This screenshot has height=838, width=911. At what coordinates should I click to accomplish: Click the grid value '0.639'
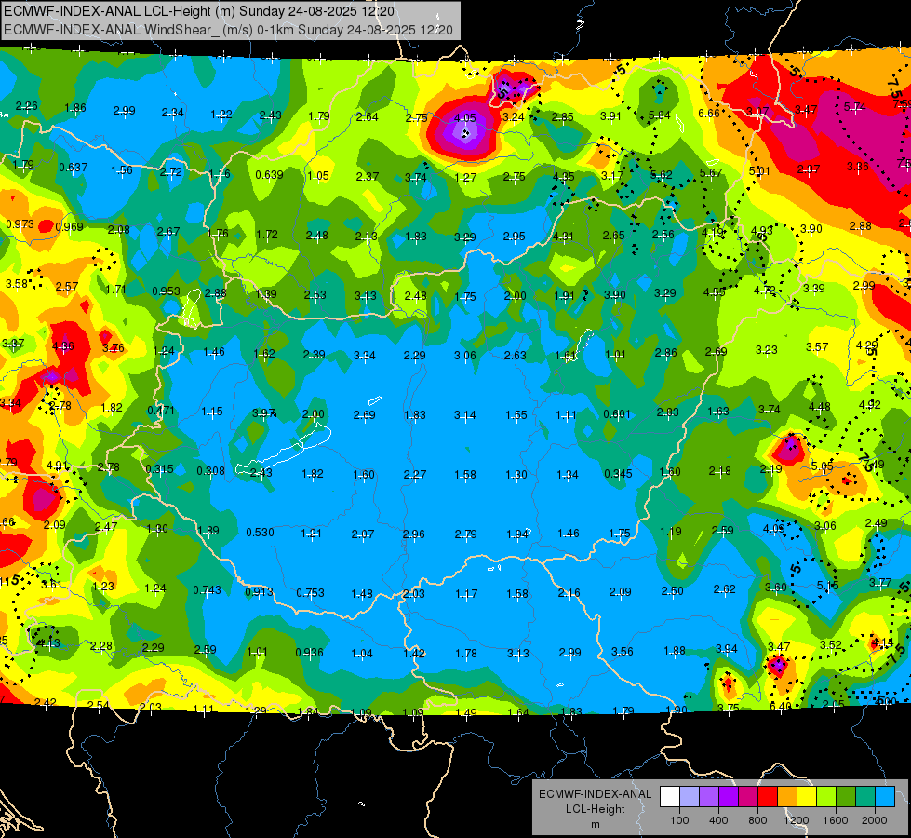(269, 174)
